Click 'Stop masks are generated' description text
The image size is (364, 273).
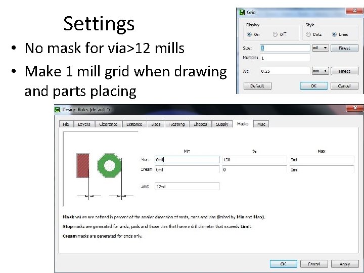coord(157,226)
